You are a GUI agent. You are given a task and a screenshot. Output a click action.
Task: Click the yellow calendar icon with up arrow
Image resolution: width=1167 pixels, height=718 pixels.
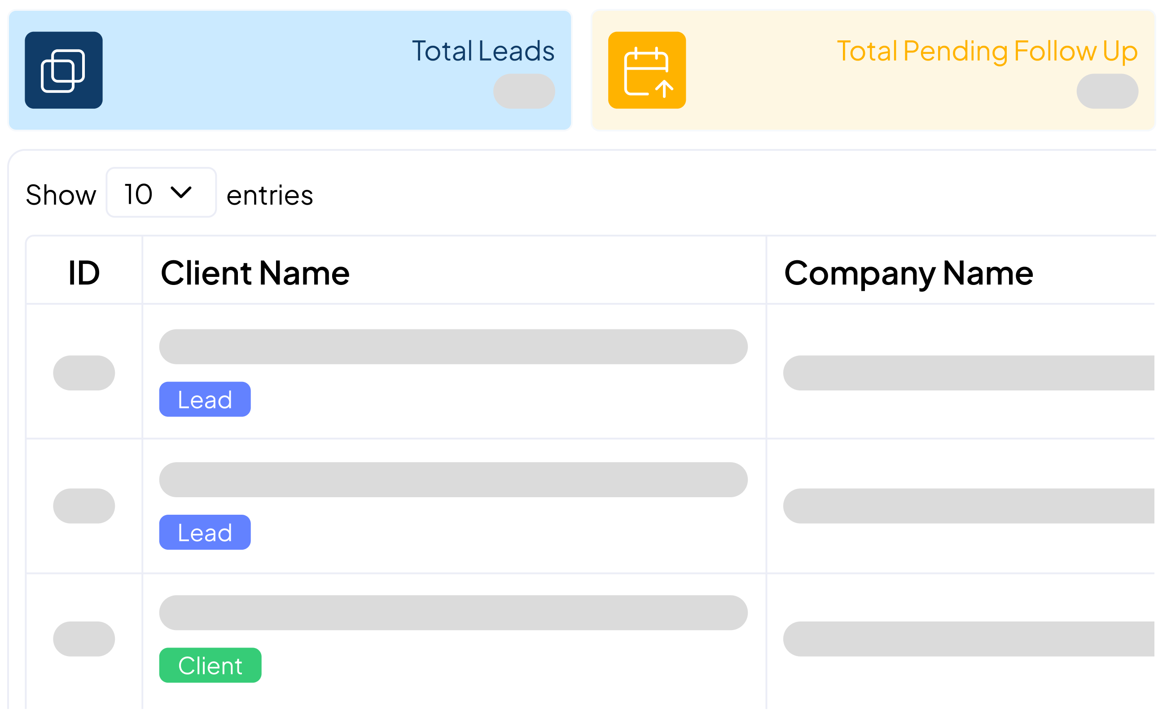646,71
